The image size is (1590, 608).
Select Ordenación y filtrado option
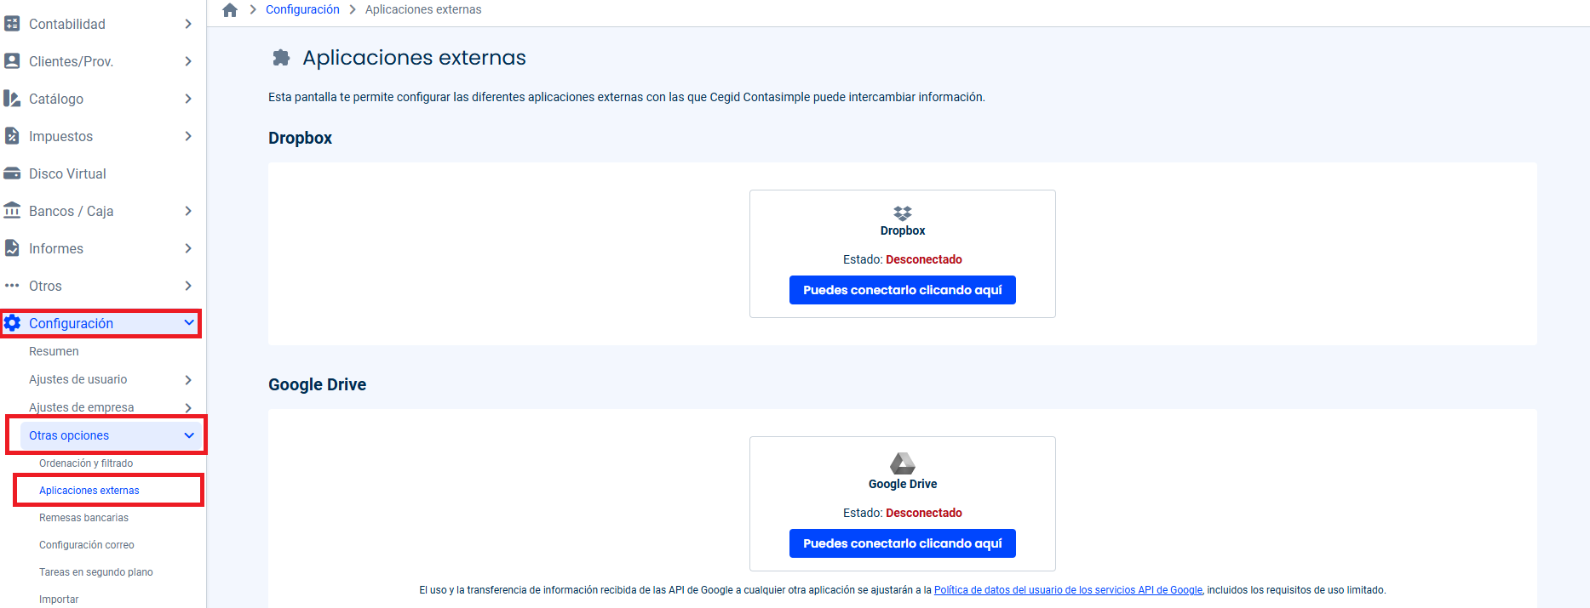(x=86, y=463)
